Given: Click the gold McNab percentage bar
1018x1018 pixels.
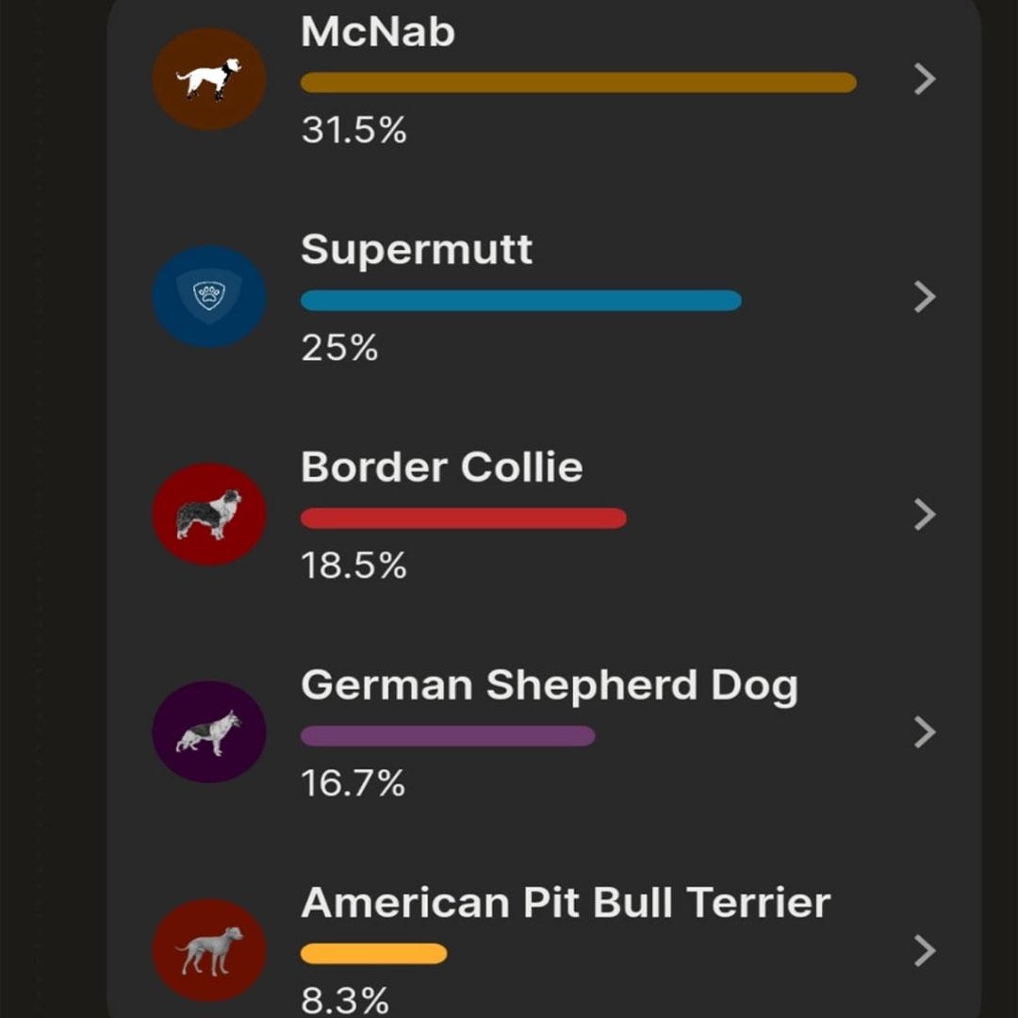Looking at the screenshot, I should click(x=579, y=82).
